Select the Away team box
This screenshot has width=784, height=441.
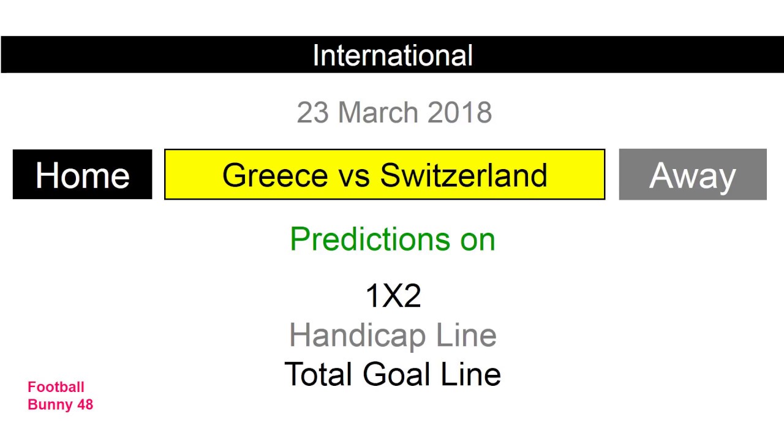692,175
